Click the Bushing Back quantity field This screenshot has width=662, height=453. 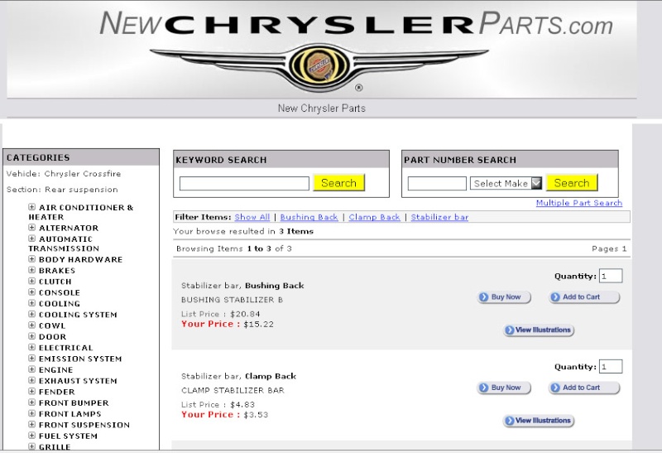(x=611, y=276)
